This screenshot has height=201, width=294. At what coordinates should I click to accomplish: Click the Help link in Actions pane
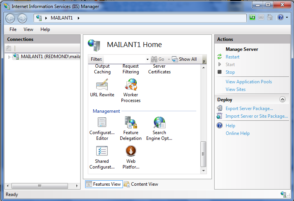pos(230,126)
